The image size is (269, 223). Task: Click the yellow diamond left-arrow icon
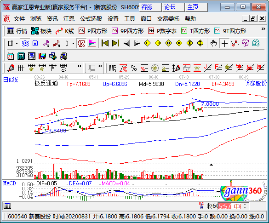pyautogui.click(x=147, y=43)
